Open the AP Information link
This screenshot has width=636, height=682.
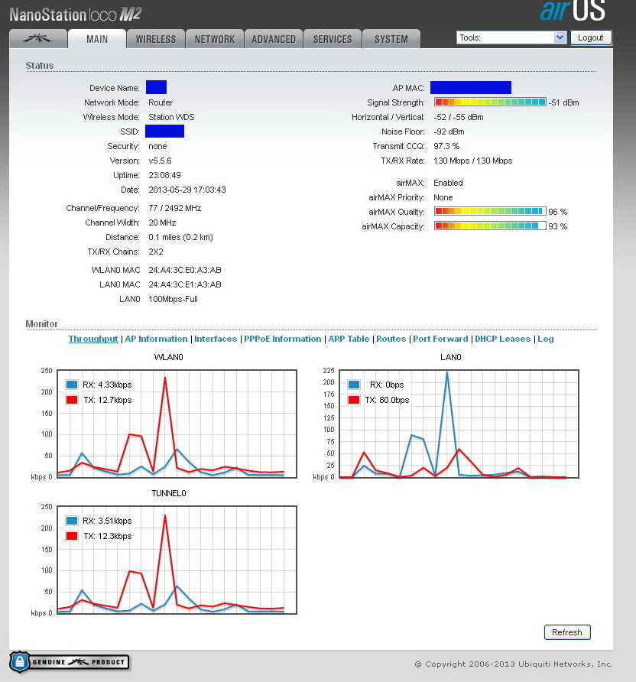click(156, 339)
